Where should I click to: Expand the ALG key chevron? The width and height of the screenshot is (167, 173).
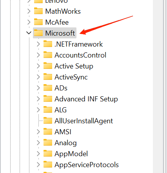coord(38,110)
